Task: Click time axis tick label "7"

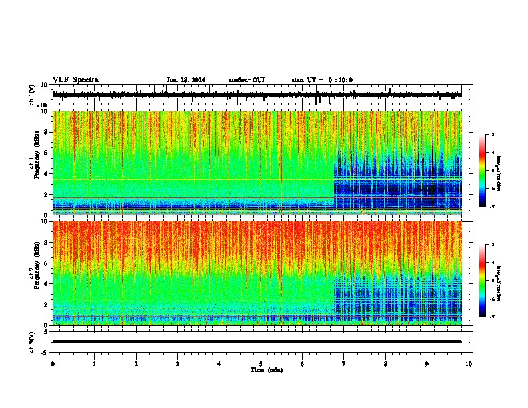Action: point(344,364)
